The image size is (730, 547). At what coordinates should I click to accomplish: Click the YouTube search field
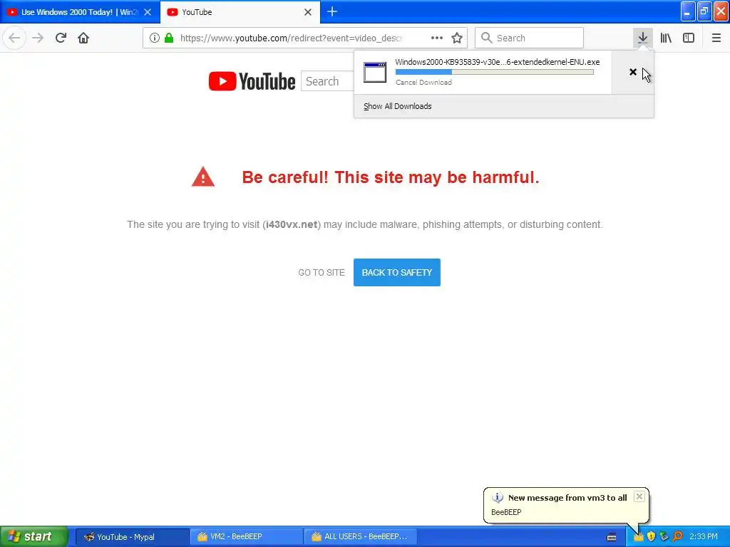(x=327, y=81)
